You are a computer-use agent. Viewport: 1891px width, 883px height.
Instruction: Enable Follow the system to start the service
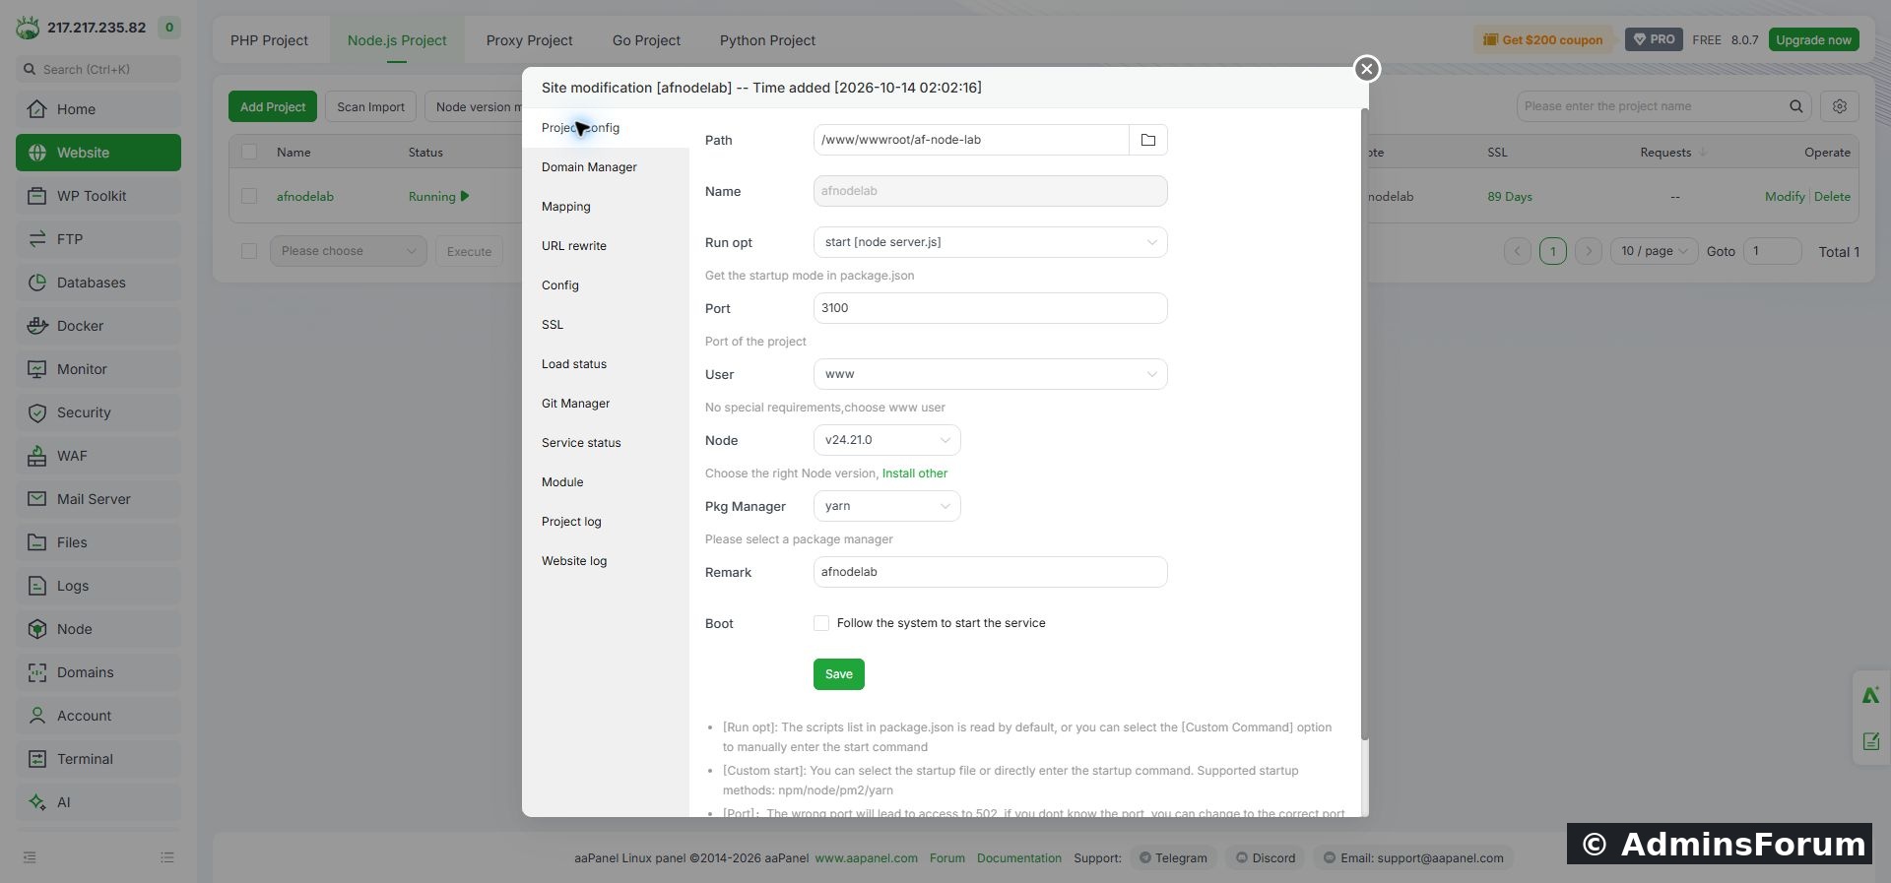pos(821,623)
